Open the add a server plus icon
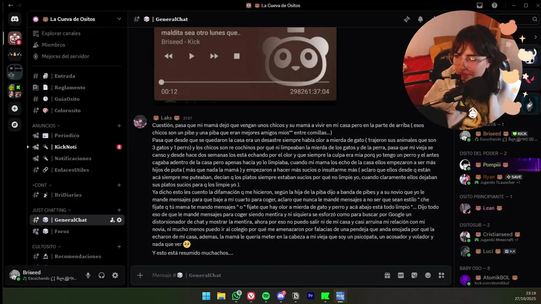 15,109
